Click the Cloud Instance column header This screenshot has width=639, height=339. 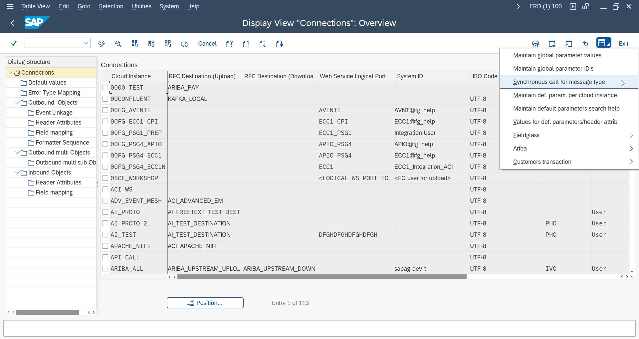coord(138,76)
